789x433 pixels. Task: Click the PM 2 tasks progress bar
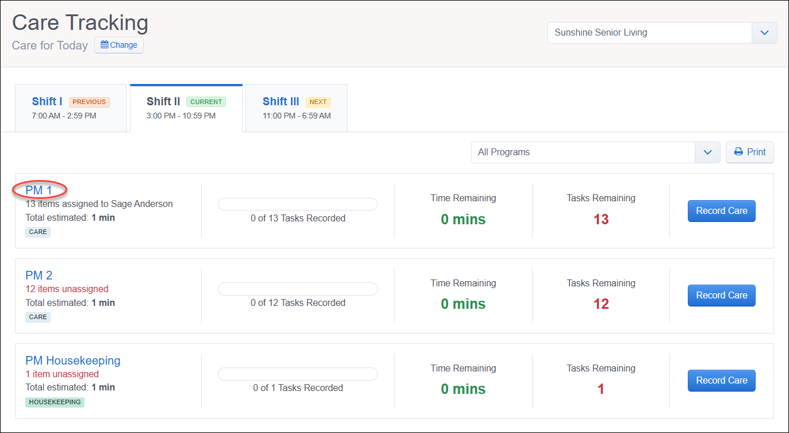[x=298, y=289]
